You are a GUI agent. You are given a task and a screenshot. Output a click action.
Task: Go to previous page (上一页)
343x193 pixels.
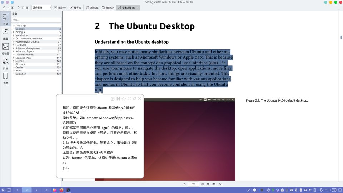tap(8, 8)
